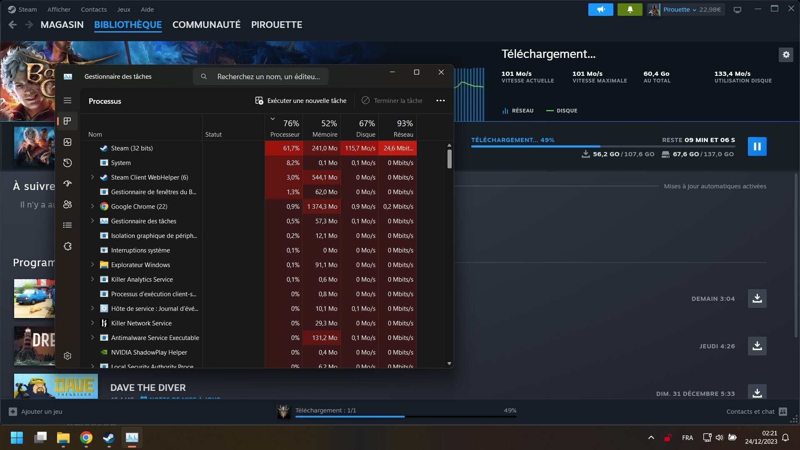Click the Task Manager search field
Viewport: 800px width, 450px height.
click(260, 77)
